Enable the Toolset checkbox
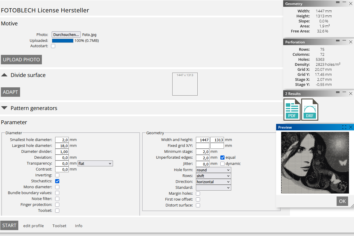The width and height of the screenshot is (354, 236). click(x=57, y=211)
